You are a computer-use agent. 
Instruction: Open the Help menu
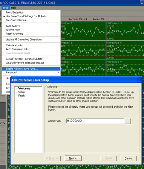[x=14, y=8]
